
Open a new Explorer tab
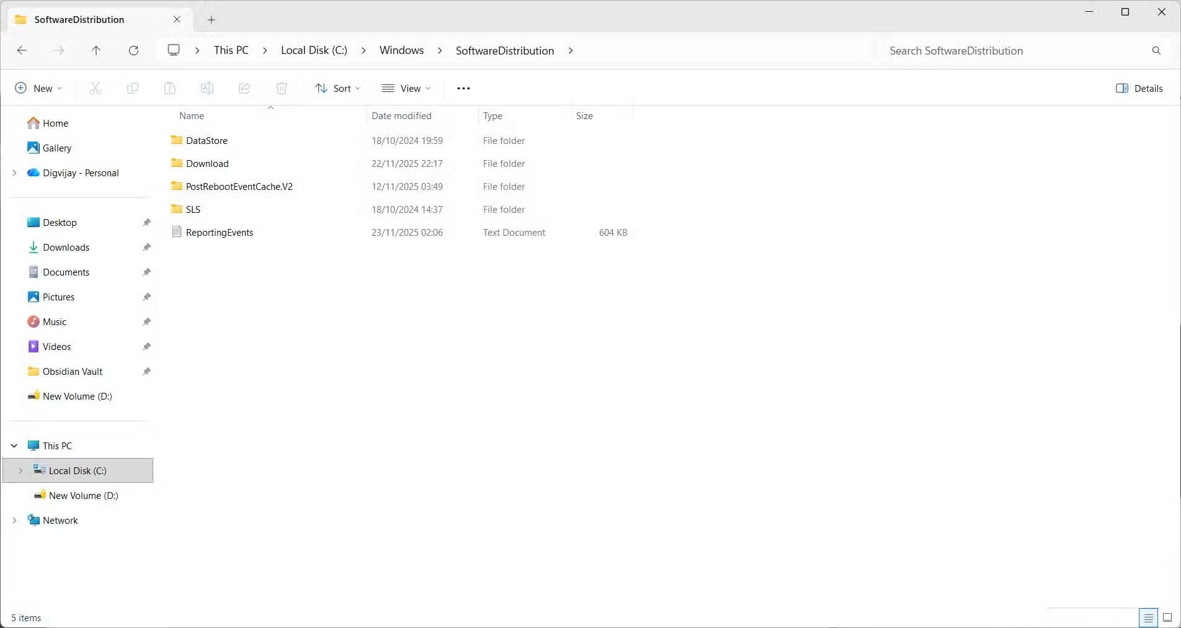[x=211, y=19]
